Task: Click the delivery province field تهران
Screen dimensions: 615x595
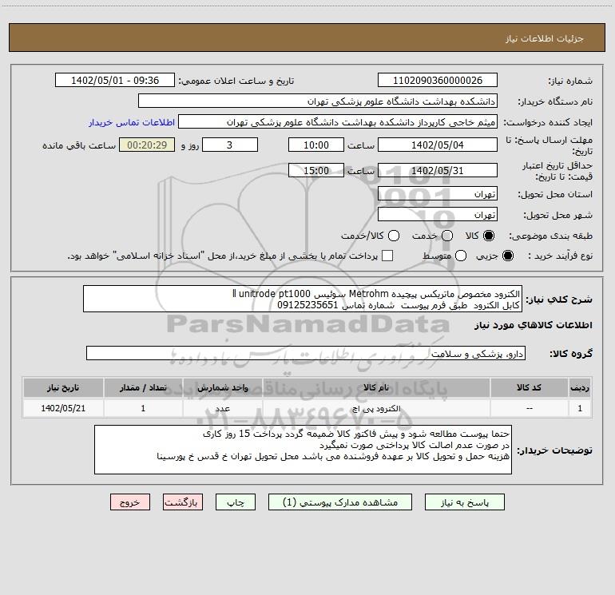Action: pyautogui.click(x=438, y=193)
